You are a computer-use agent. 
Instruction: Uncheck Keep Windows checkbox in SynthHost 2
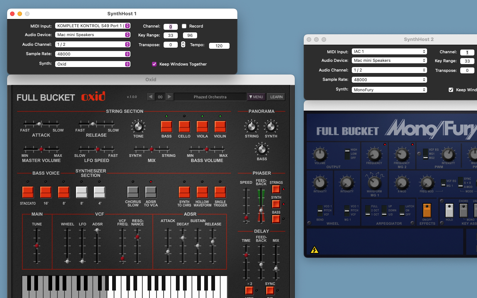451,90
